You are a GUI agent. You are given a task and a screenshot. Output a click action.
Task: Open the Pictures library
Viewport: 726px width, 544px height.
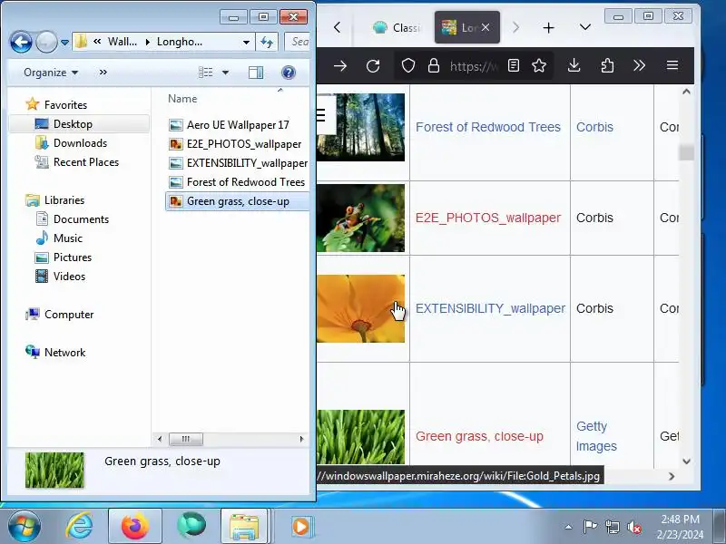(x=73, y=257)
